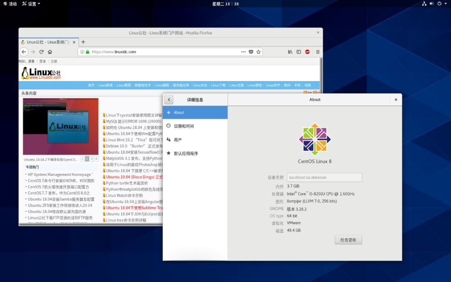Open a new Firefox tab
The width and height of the screenshot is (451, 282).
(83, 42)
